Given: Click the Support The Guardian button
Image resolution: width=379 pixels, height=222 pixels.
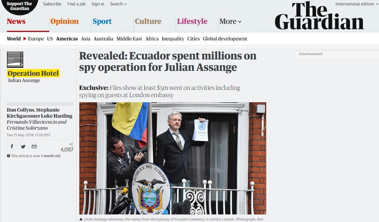Looking at the screenshot, I should pos(19,6).
